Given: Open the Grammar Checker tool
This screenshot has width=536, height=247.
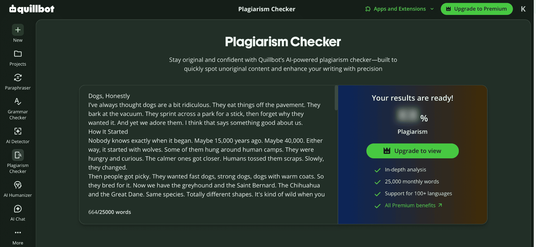Looking at the screenshot, I should (18, 109).
